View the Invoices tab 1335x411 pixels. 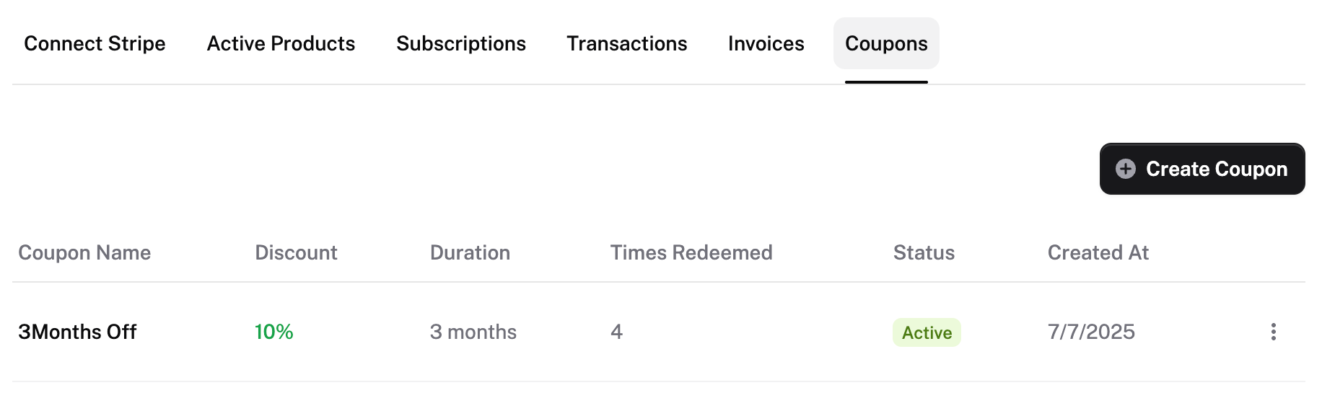[x=766, y=44]
